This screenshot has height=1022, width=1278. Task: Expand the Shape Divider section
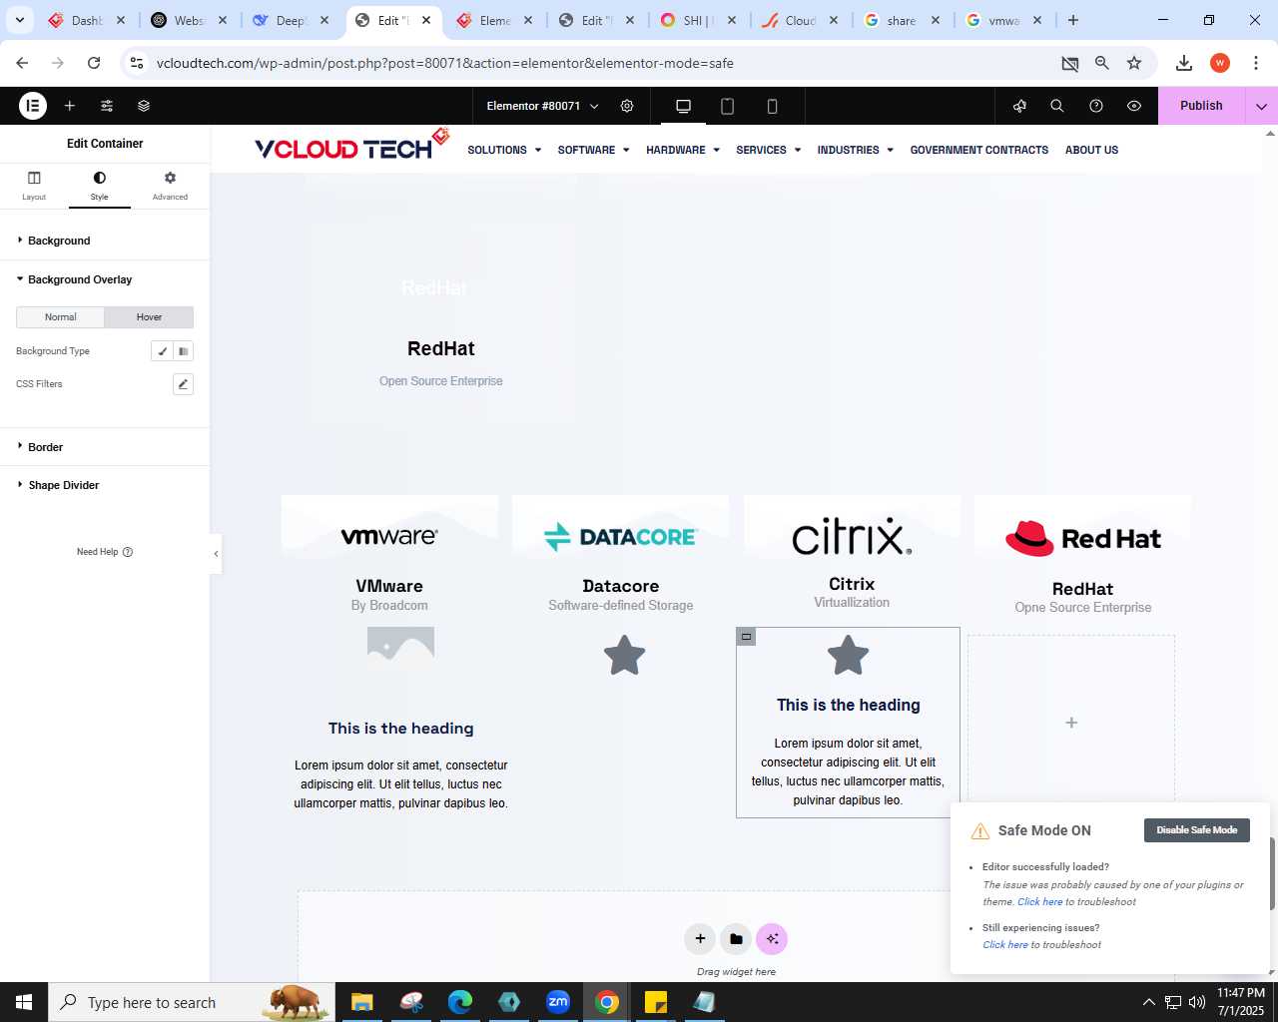point(105,485)
